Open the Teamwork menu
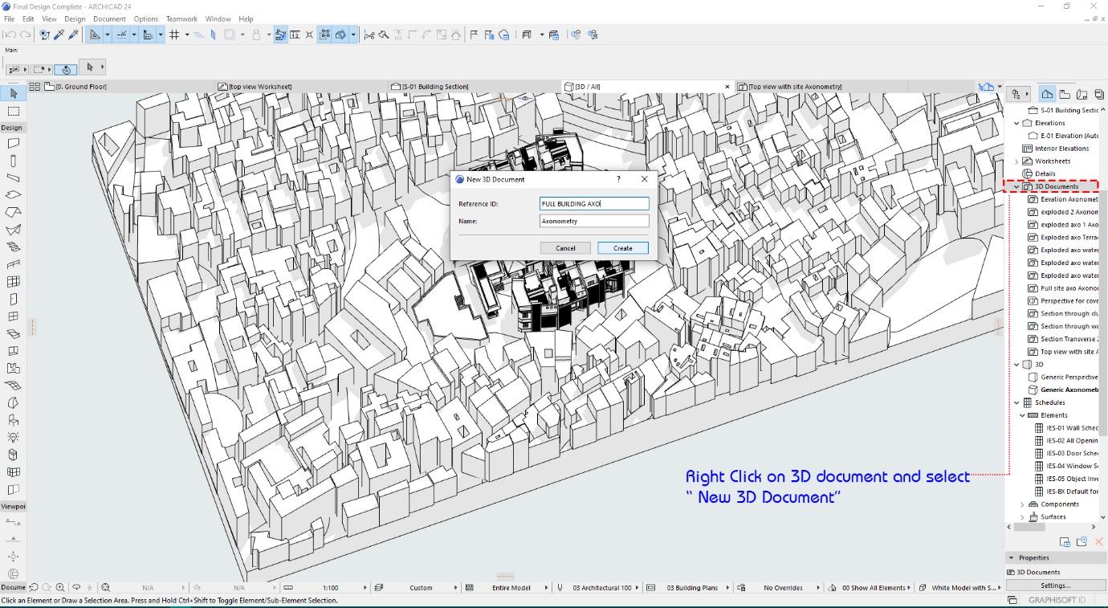 181,18
